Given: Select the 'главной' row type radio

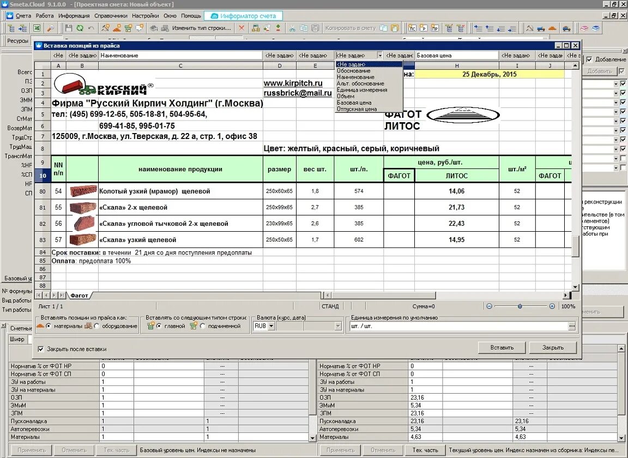Looking at the screenshot, I should 159,326.
